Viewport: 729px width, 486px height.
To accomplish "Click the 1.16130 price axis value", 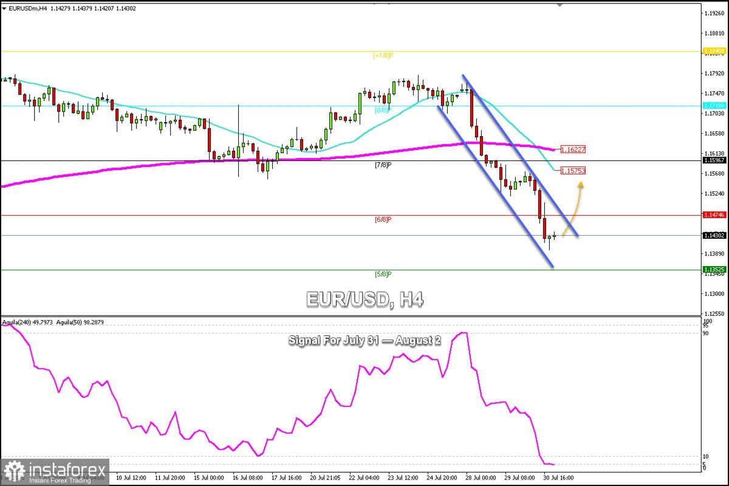I will click(x=714, y=154).
